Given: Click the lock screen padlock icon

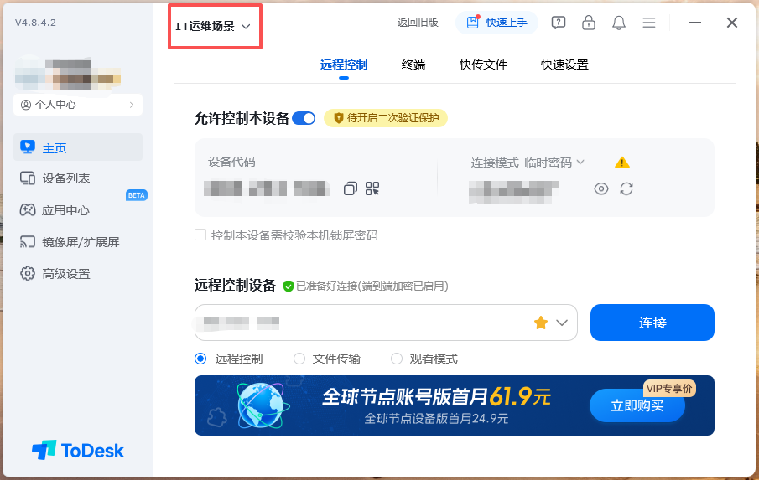Looking at the screenshot, I should pos(589,23).
